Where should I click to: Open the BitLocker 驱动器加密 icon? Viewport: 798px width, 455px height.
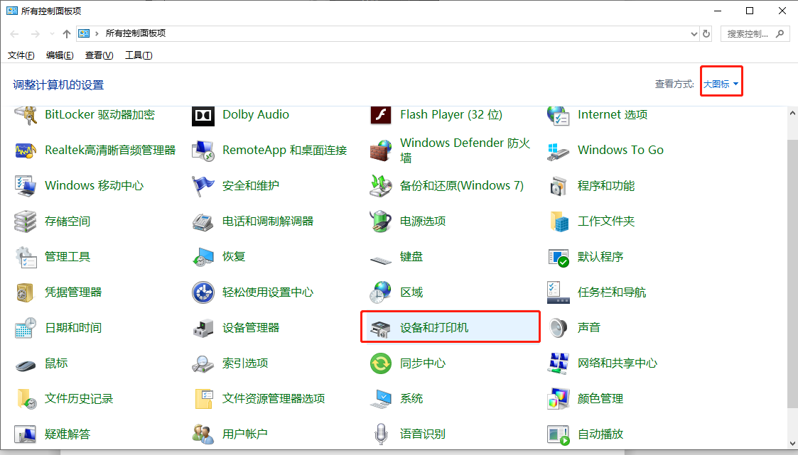pyautogui.click(x=25, y=115)
